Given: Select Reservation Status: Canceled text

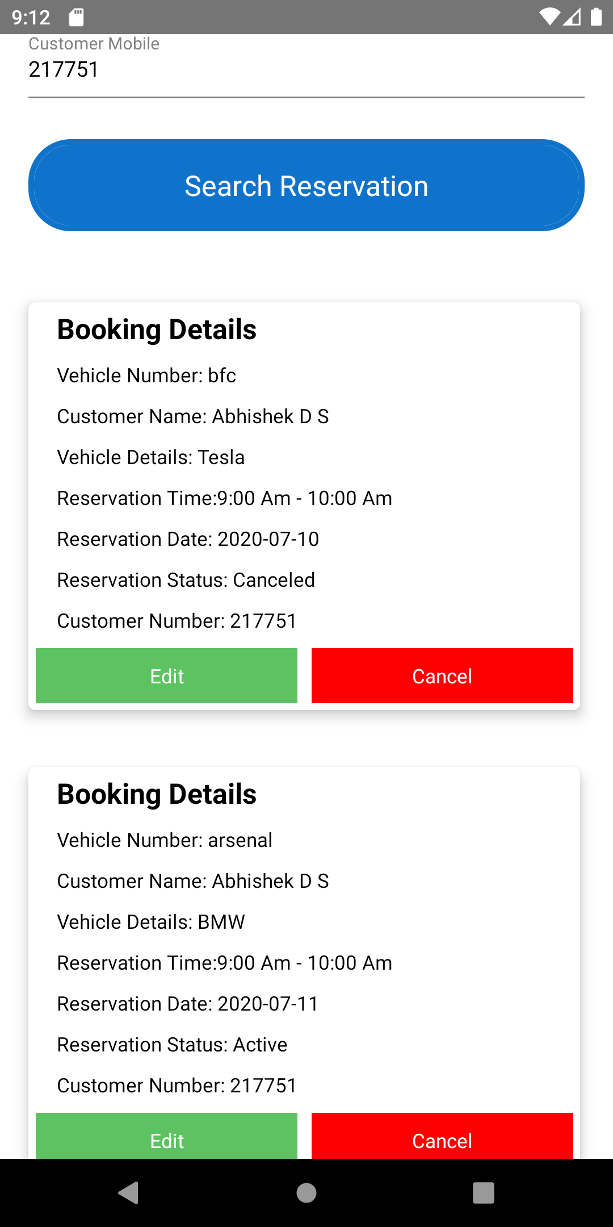Looking at the screenshot, I should click(186, 580).
